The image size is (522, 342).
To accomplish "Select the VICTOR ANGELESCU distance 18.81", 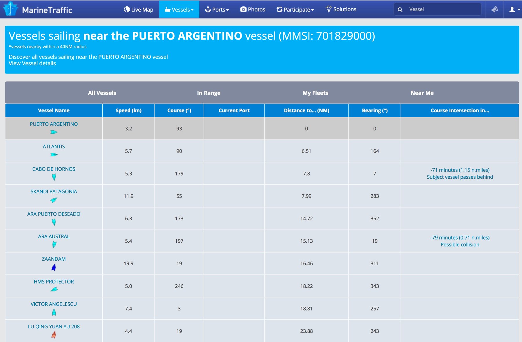I will pos(307,309).
